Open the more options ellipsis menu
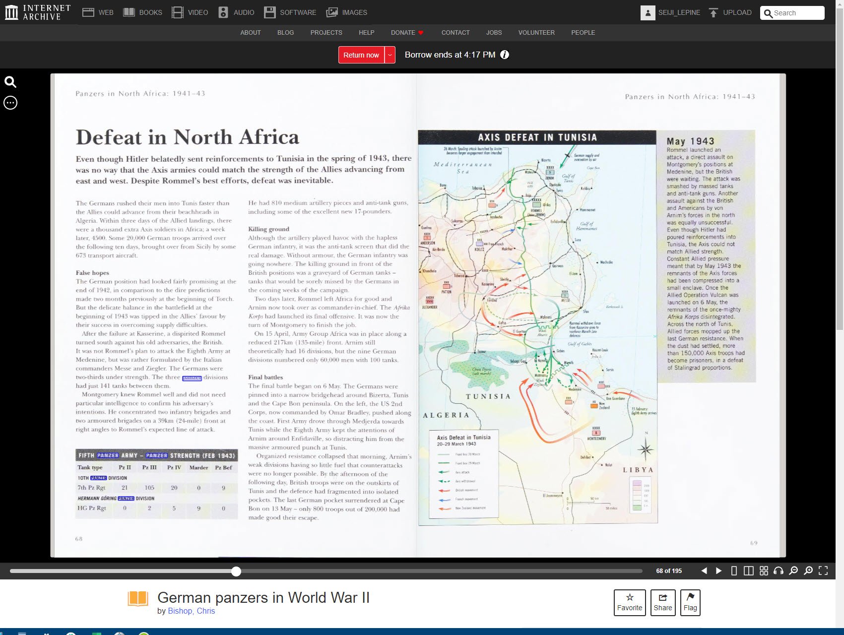Screen dimensions: 844x635 10,103
